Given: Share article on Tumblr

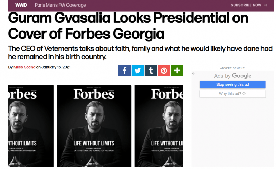Looking at the screenshot, I should pyautogui.click(x=151, y=71).
